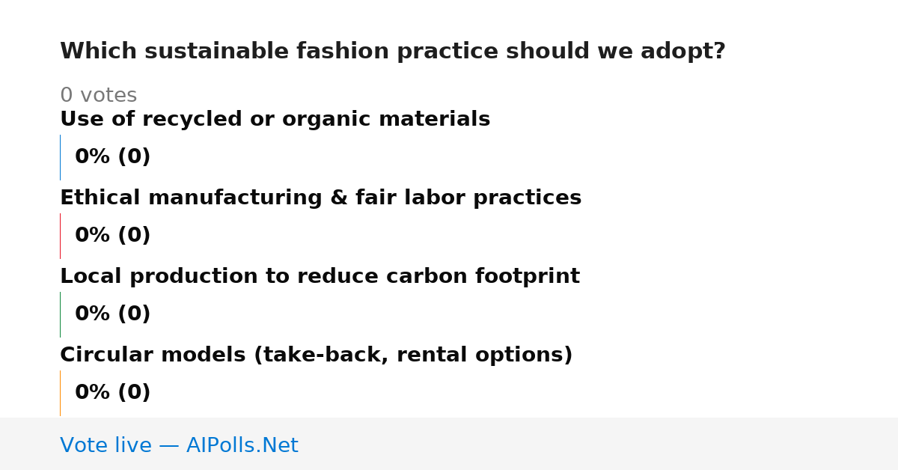Click 0% (0) under local production option
The image size is (898, 470).
coord(112,314)
